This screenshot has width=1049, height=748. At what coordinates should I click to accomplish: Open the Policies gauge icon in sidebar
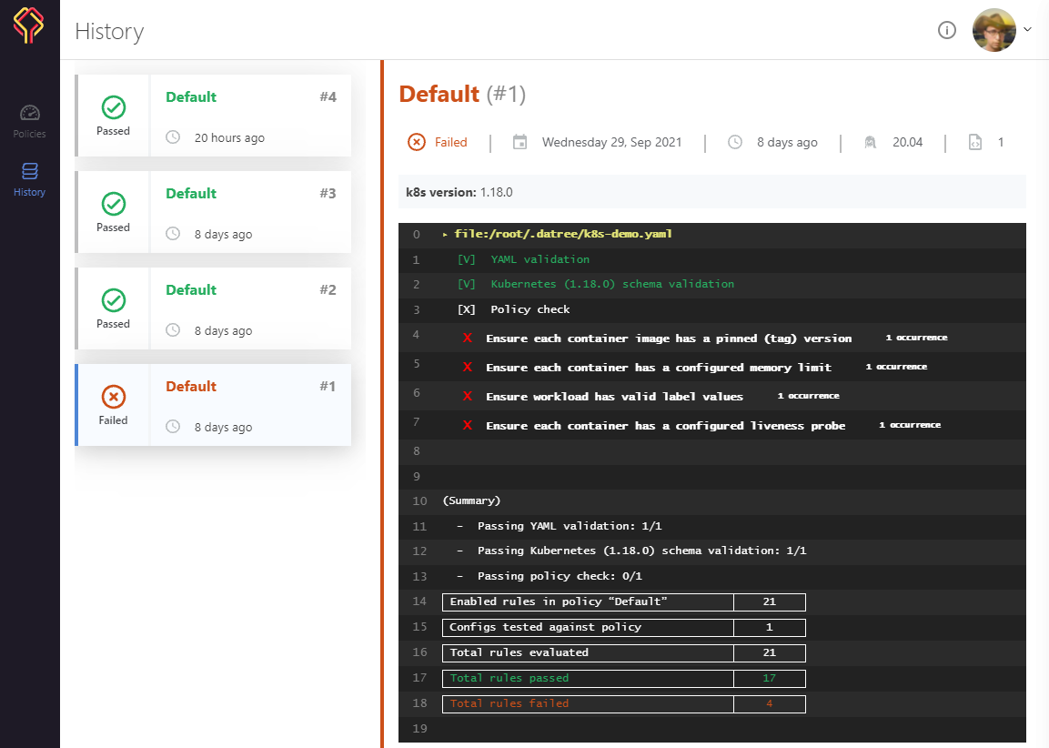(30, 113)
